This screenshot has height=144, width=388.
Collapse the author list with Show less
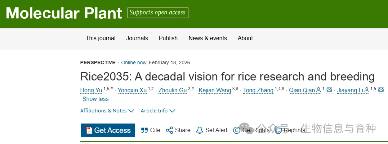pyautogui.click(x=95, y=99)
